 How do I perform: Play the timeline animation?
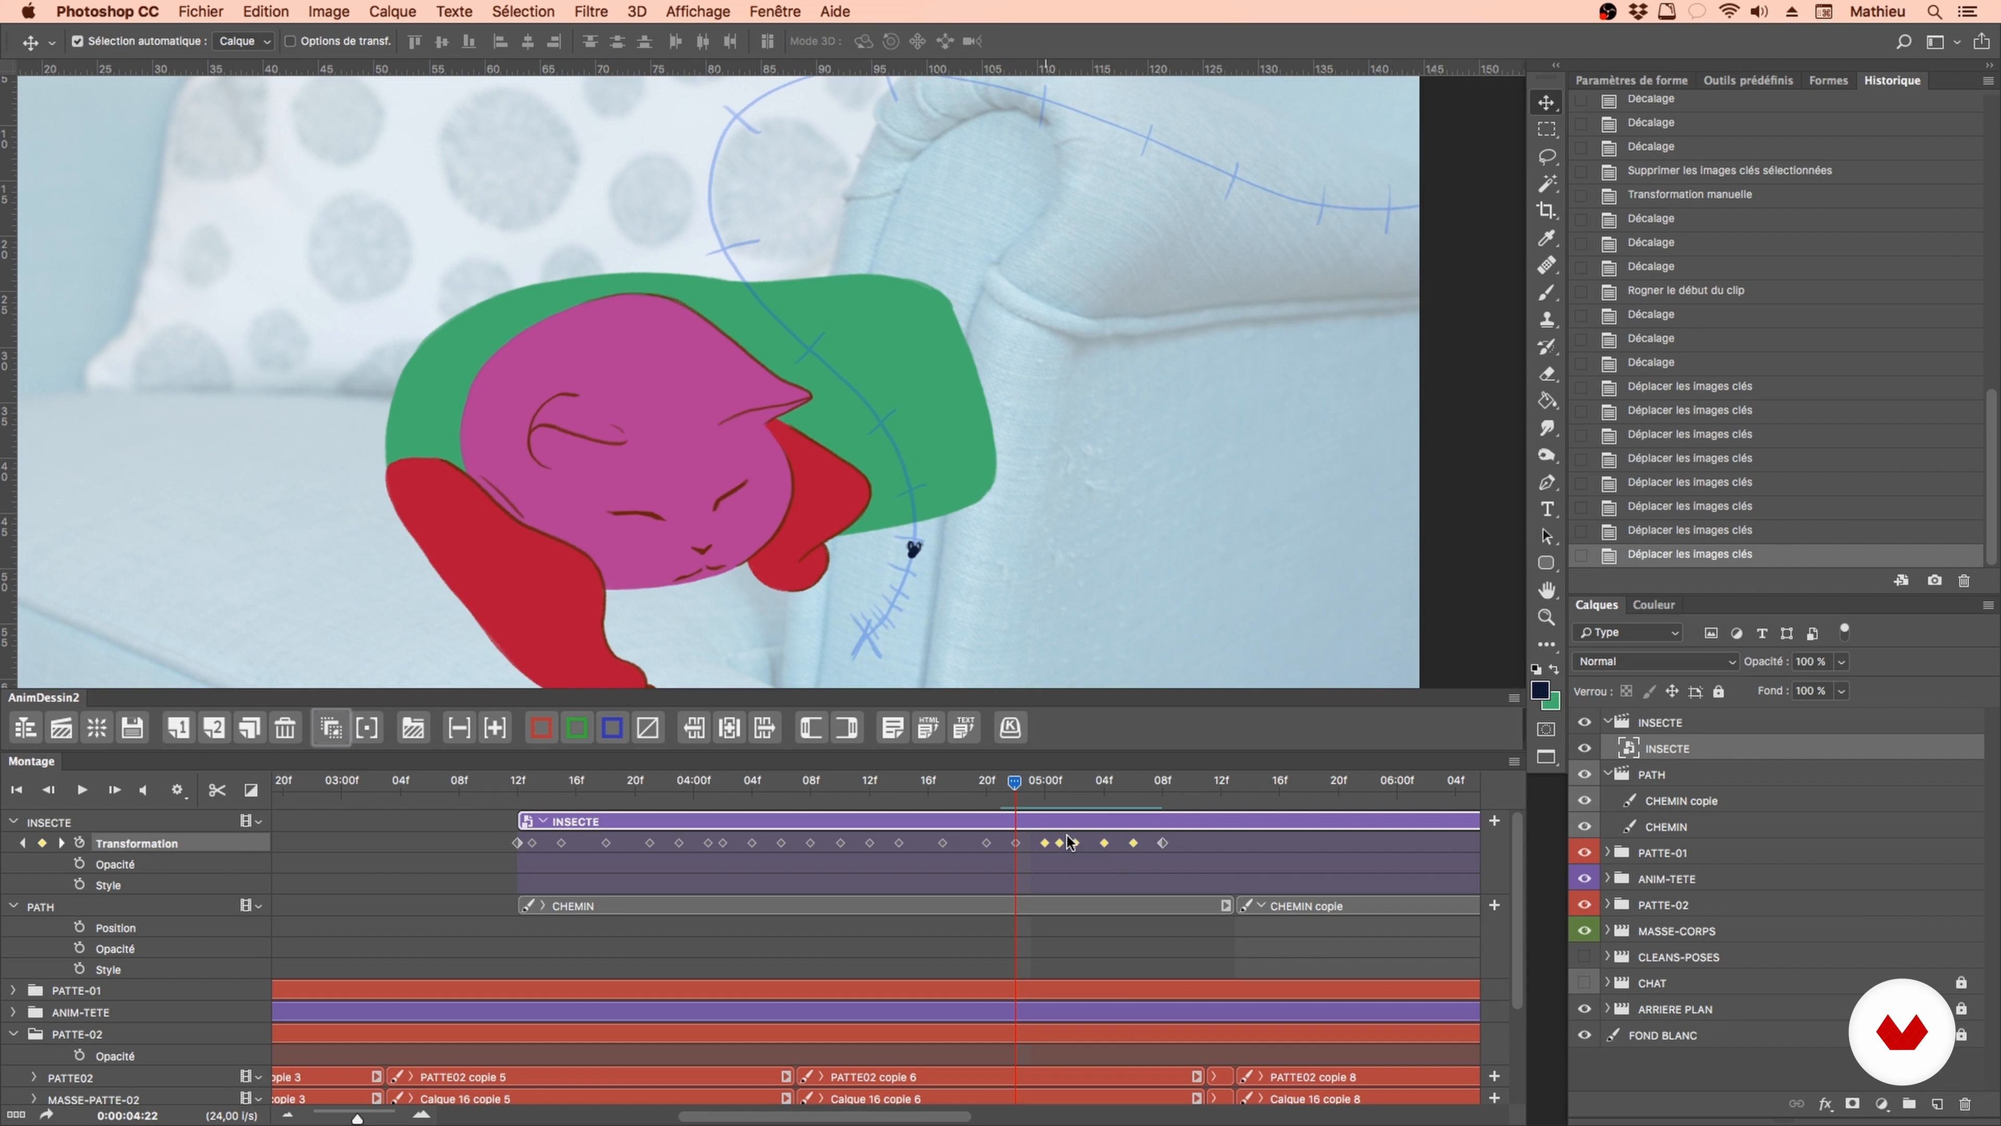(x=82, y=790)
